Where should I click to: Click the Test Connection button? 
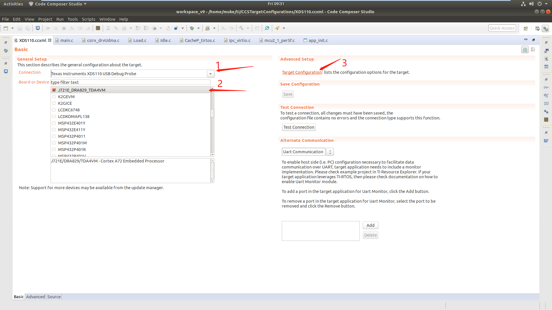(x=299, y=127)
